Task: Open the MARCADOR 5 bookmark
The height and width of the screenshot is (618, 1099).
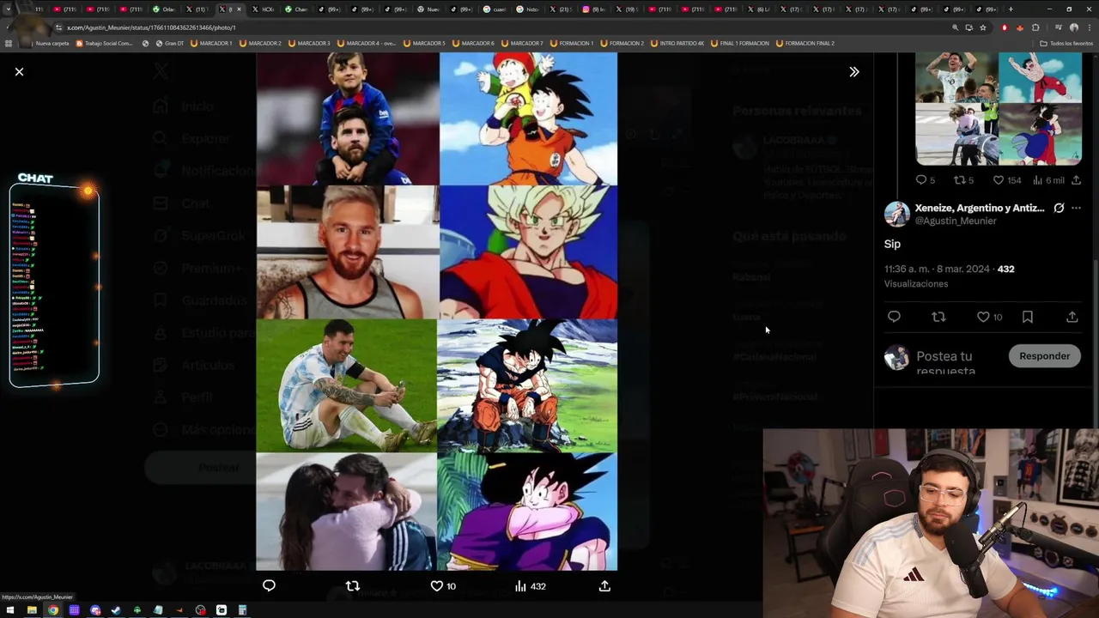Action: tap(425, 43)
